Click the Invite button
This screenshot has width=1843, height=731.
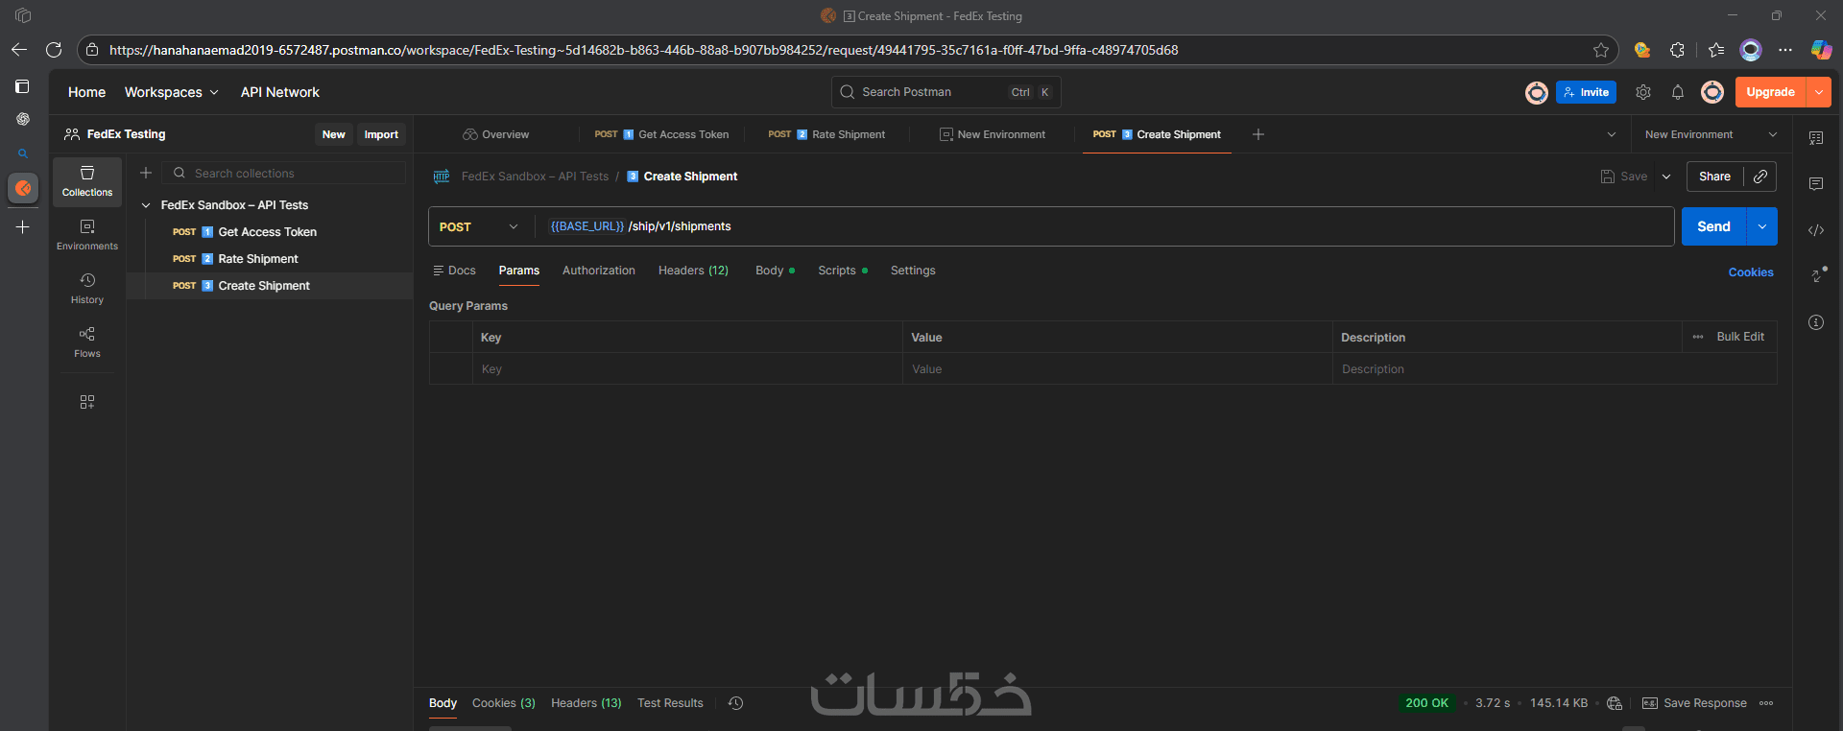pos(1586,92)
